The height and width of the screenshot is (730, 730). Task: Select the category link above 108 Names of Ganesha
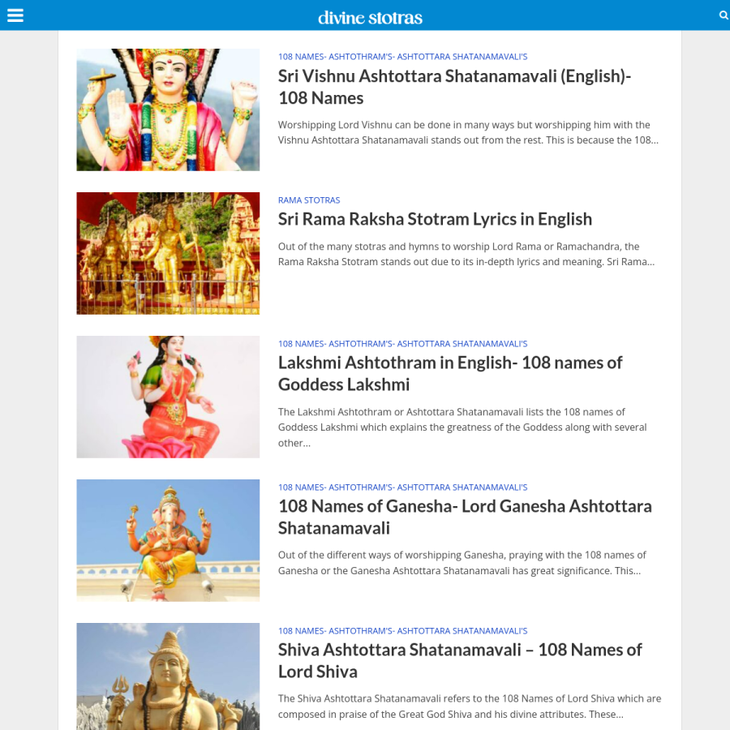402,487
